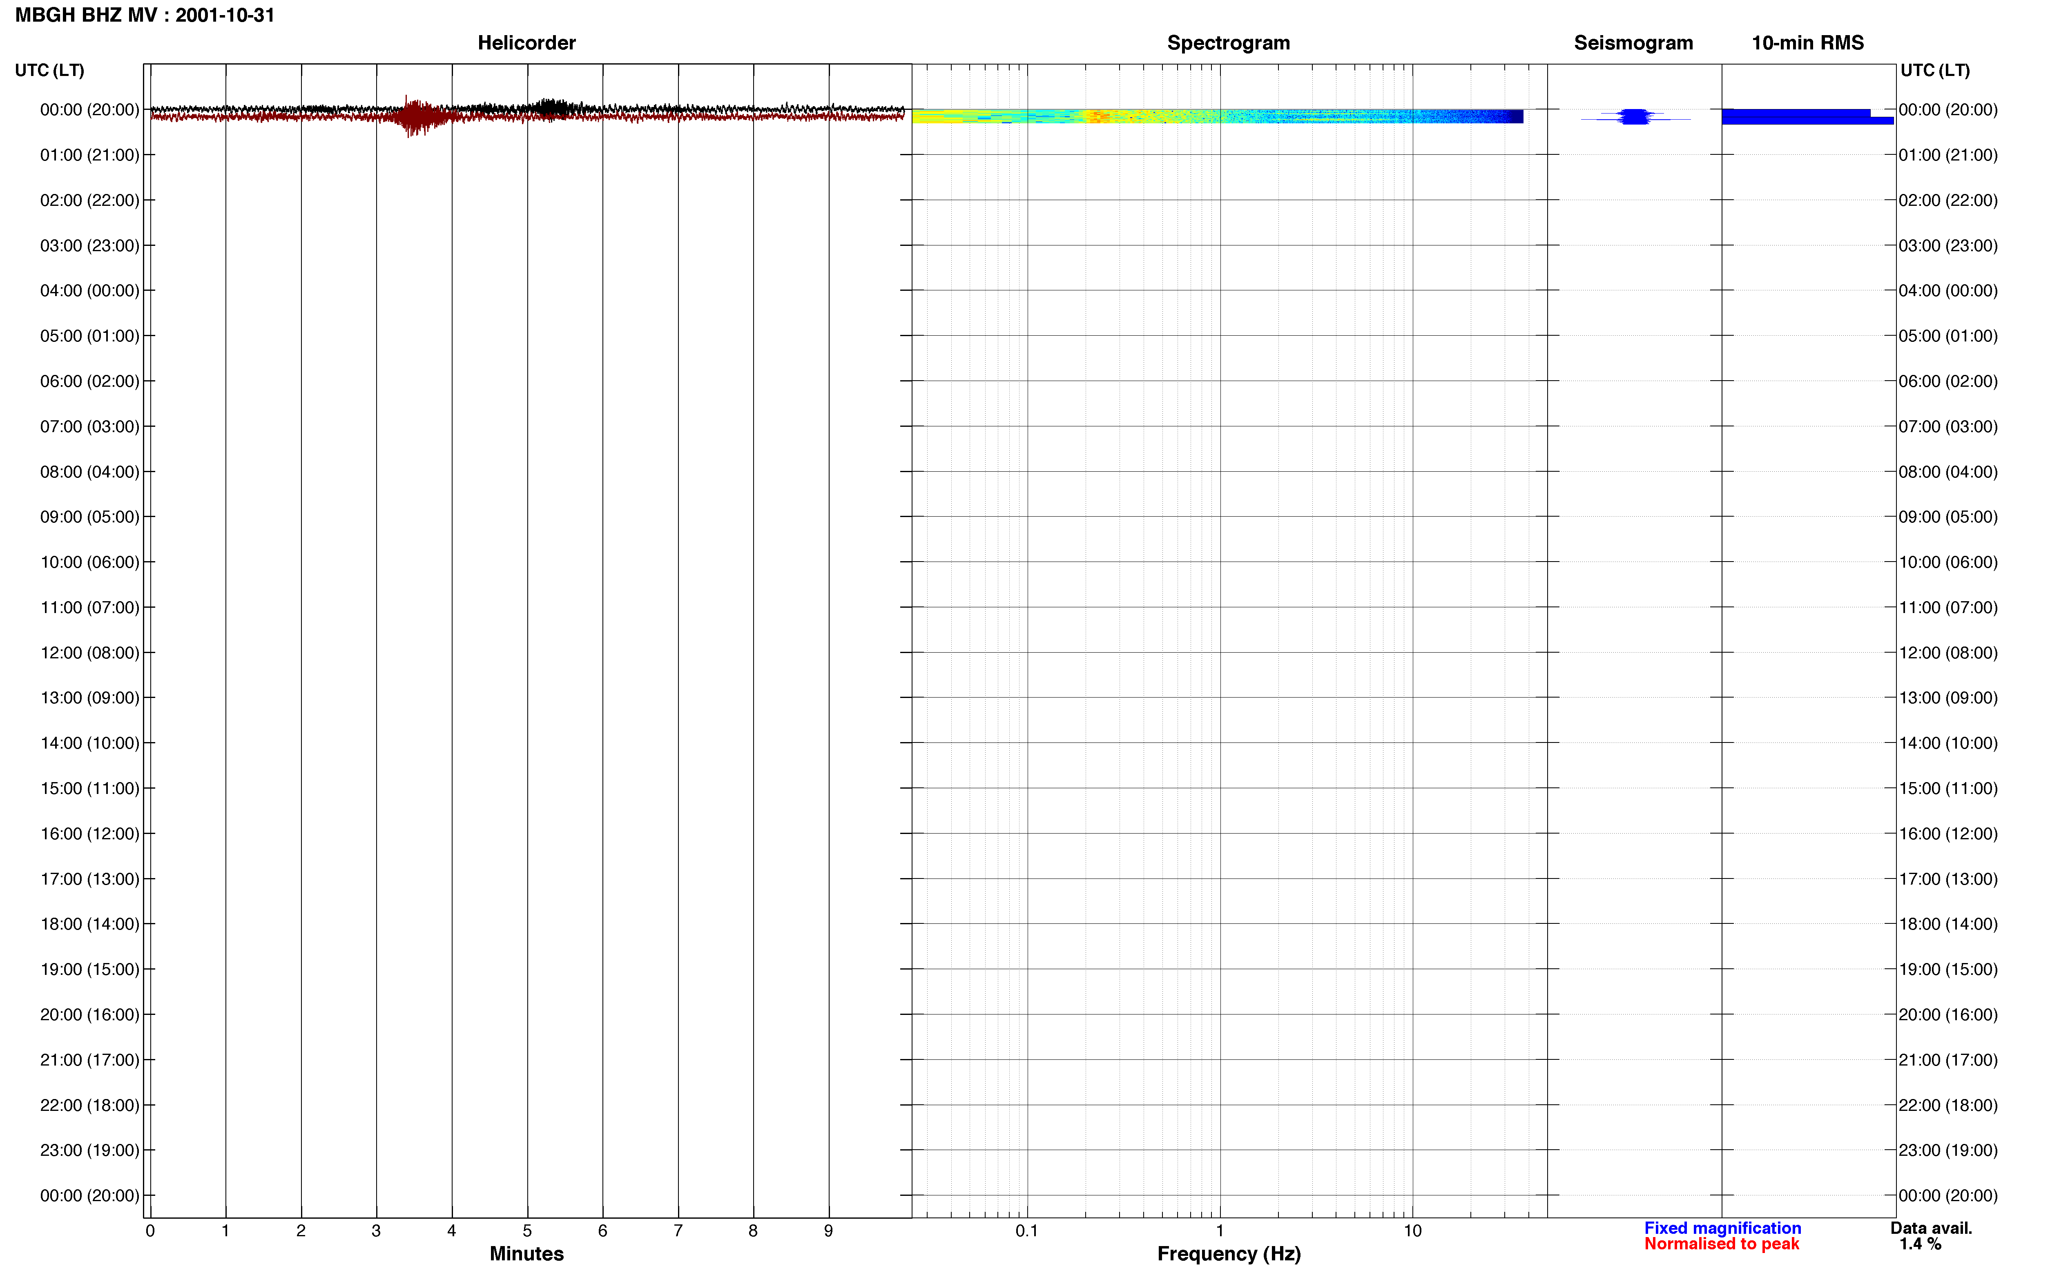Click the 'Frequency (Hz)' x-axis label

[1229, 1254]
